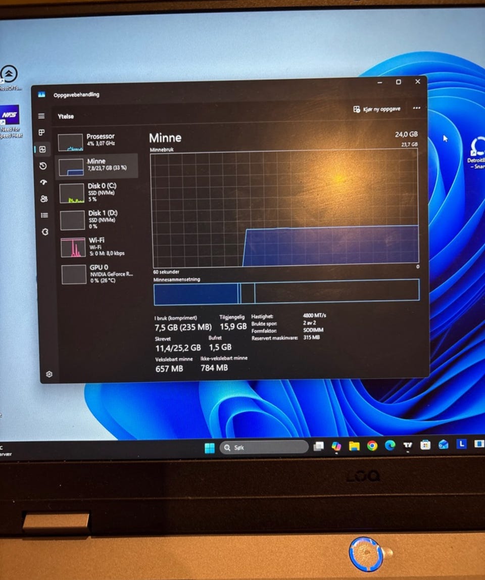Viewport: 485px width, 580px height.
Task: Click the Søk taskbar search box
Action: 264,448
